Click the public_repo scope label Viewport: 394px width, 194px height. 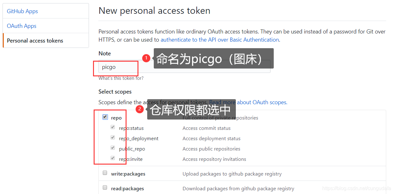point(132,149)
